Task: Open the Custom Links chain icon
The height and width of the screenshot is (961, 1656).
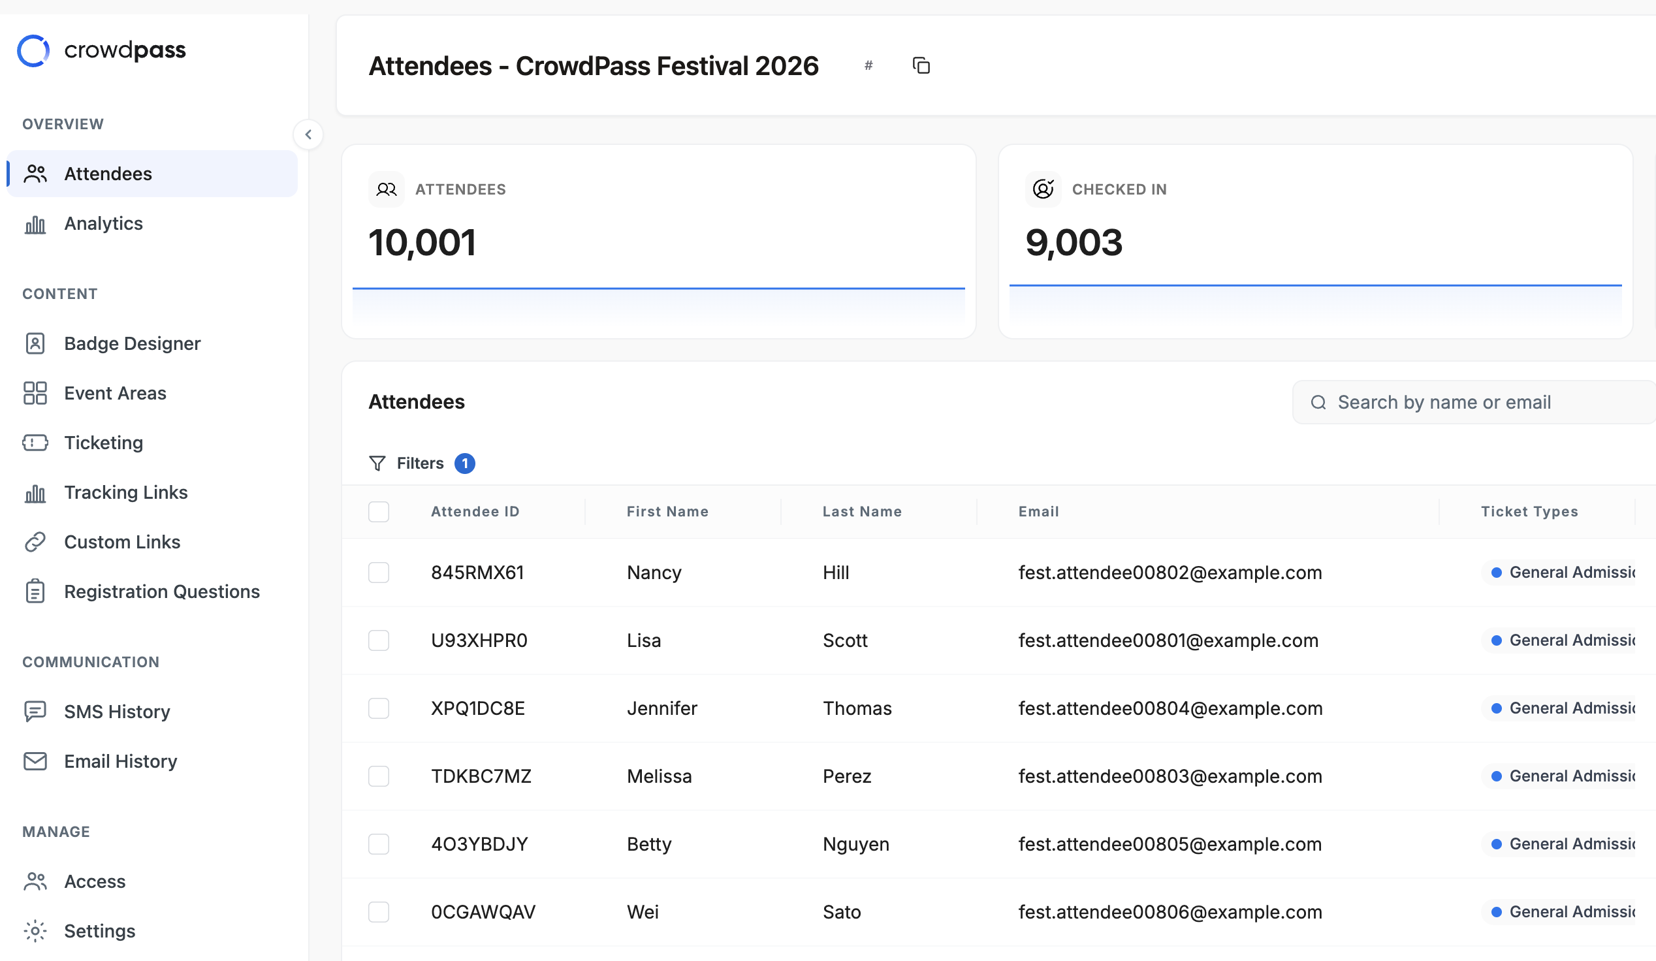Action: click(35, 542)
